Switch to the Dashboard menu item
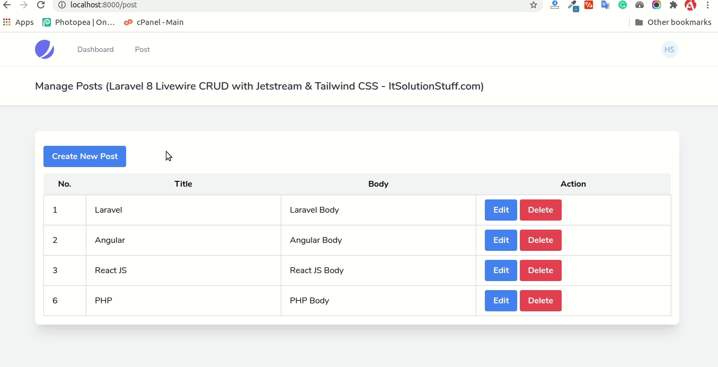 click(x=95, y=49)
